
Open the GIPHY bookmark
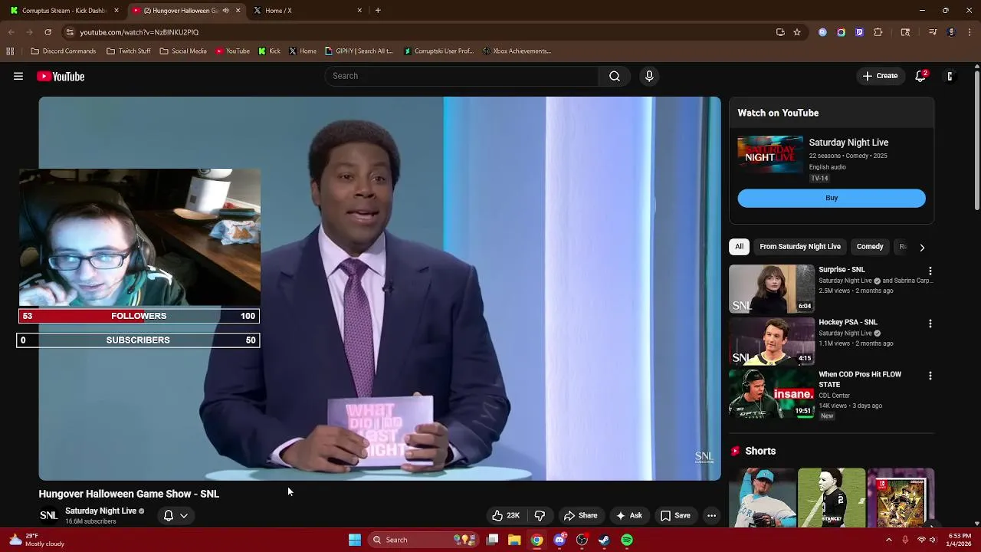pyautogui.click(x=359, y=51)
